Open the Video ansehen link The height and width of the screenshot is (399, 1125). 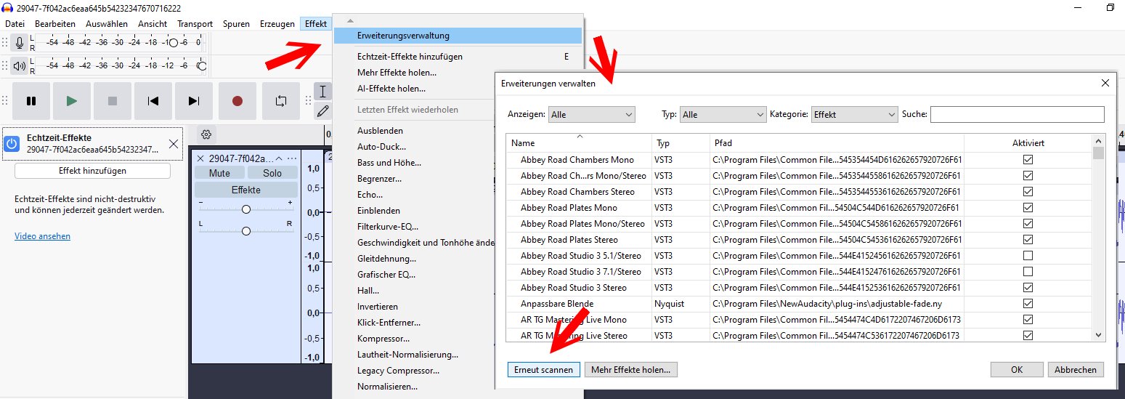pyautogui.click(x=42, y=236)
